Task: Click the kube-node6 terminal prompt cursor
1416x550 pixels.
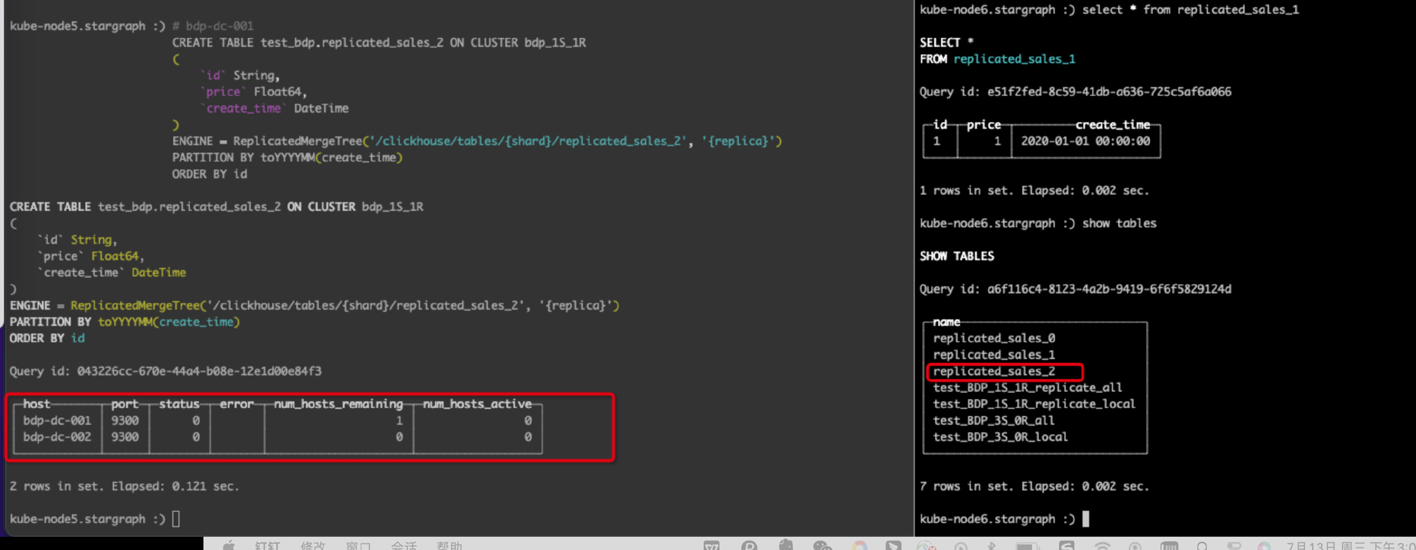Action: [x=1086, y=519]
